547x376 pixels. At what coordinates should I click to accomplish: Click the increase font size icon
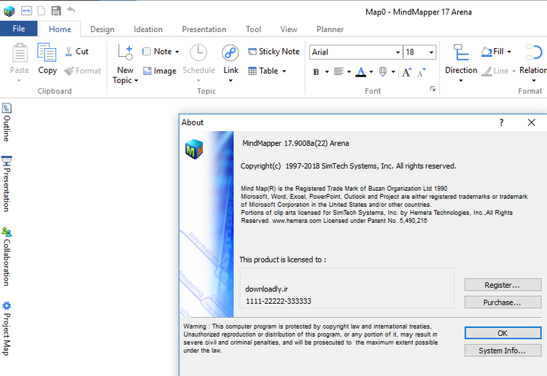pyautogui.click(x=407, y=71)
